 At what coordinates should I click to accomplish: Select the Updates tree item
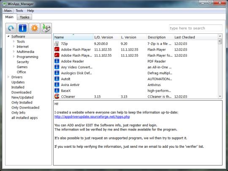click(x=18, y=82)
